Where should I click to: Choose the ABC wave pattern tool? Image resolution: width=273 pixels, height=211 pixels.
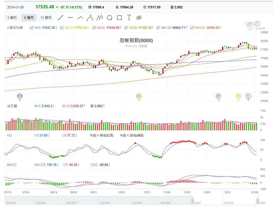pos(90,17)
